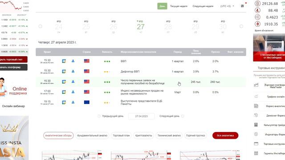Expand row with 1.3618 quote chevron
This screenshot has width=285, height=160.
(27, 45)
